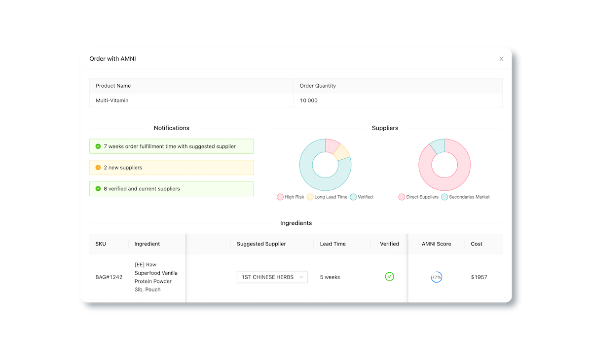Close the Order with AMNI dialog
Screen dimensions: 592x355
[x=501, y=59]
